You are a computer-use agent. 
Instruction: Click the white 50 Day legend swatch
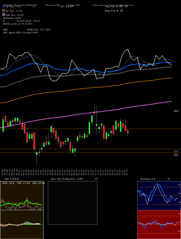pyautogui.click(x=4, y=11)
